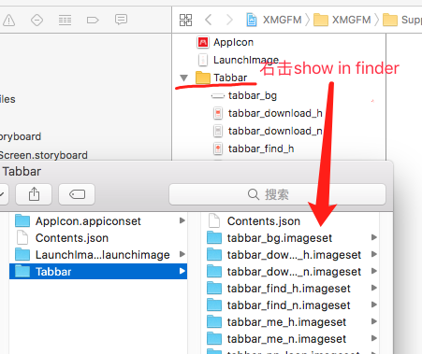Select tabbar_dow..._n.imageset folder
This screenshot has width=422, height=354.
(x=284, y=272)
